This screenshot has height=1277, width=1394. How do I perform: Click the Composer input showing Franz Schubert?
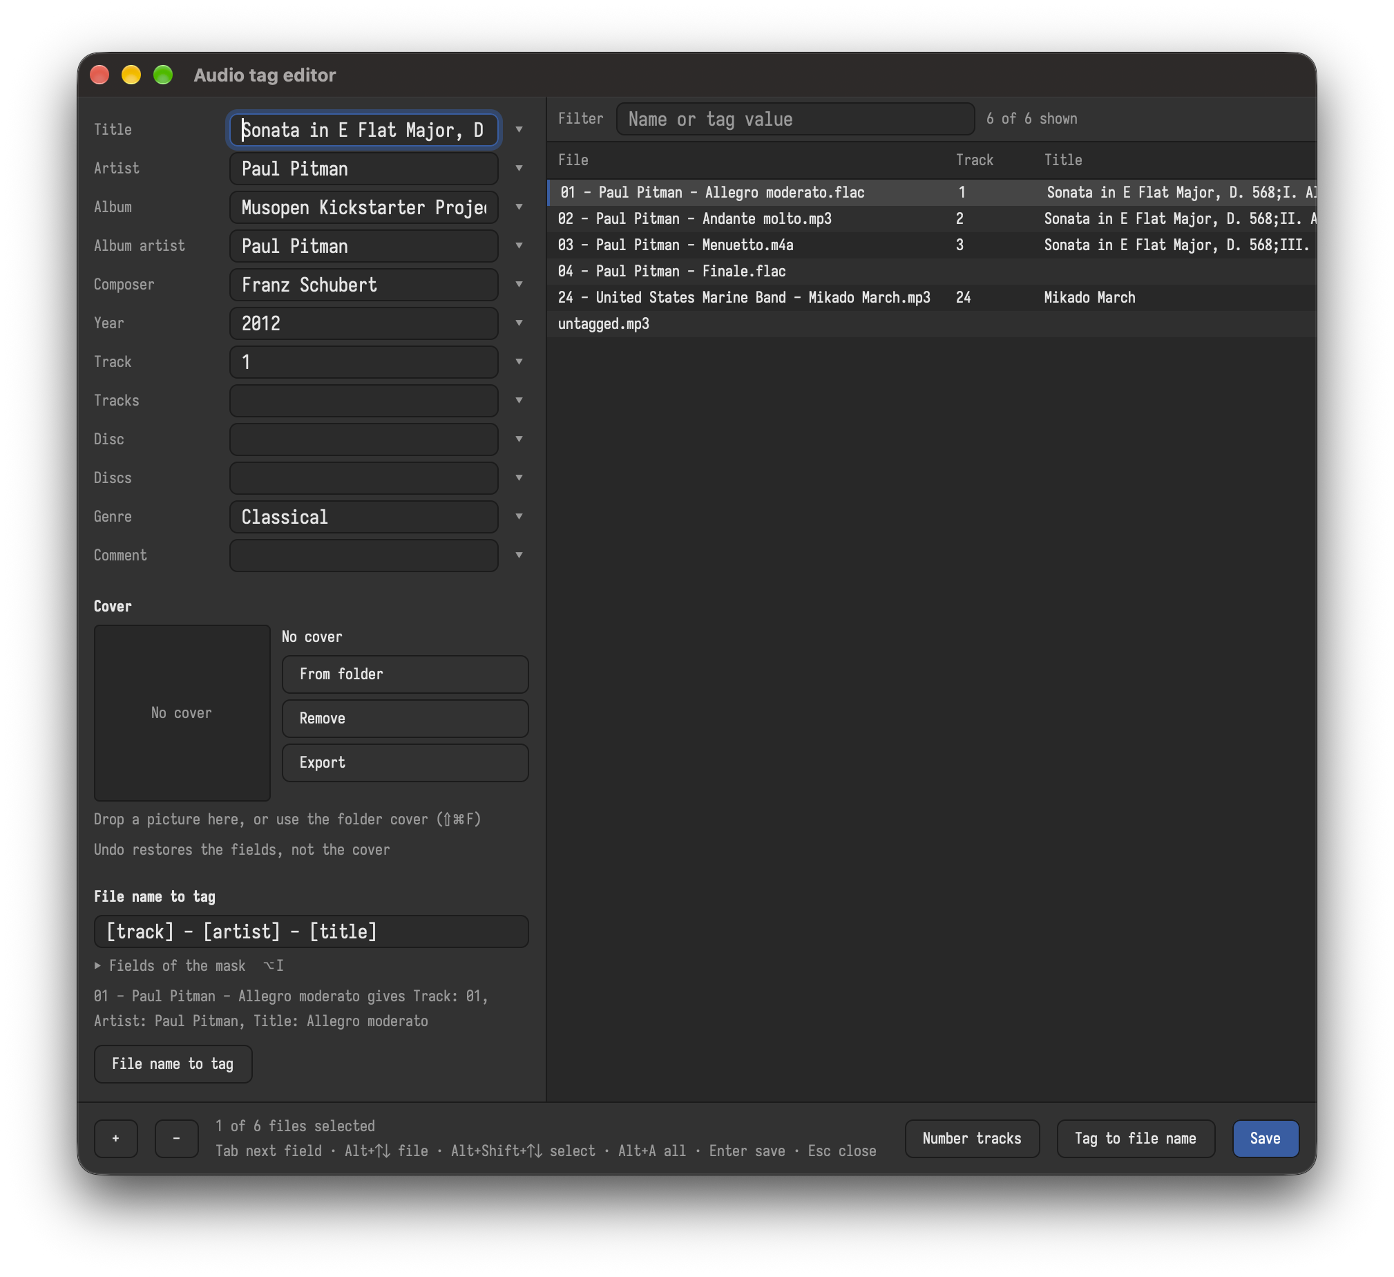pyautogui.click(x=364, y=285)
